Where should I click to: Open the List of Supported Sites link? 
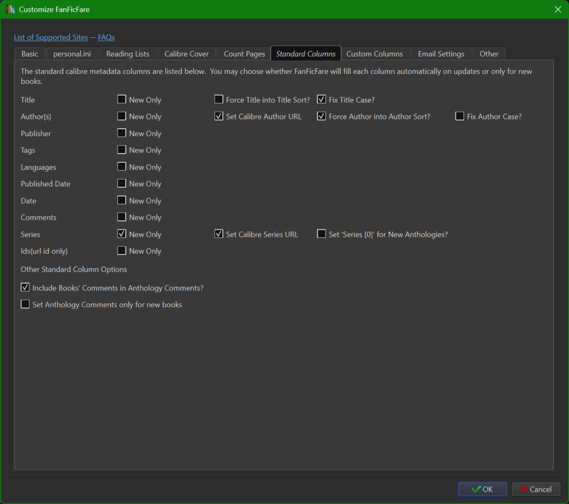[51, 37]
